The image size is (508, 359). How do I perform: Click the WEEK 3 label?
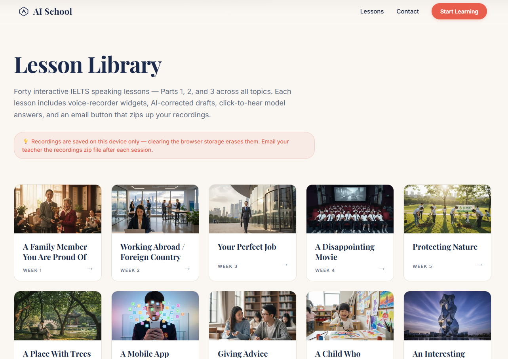228,266
